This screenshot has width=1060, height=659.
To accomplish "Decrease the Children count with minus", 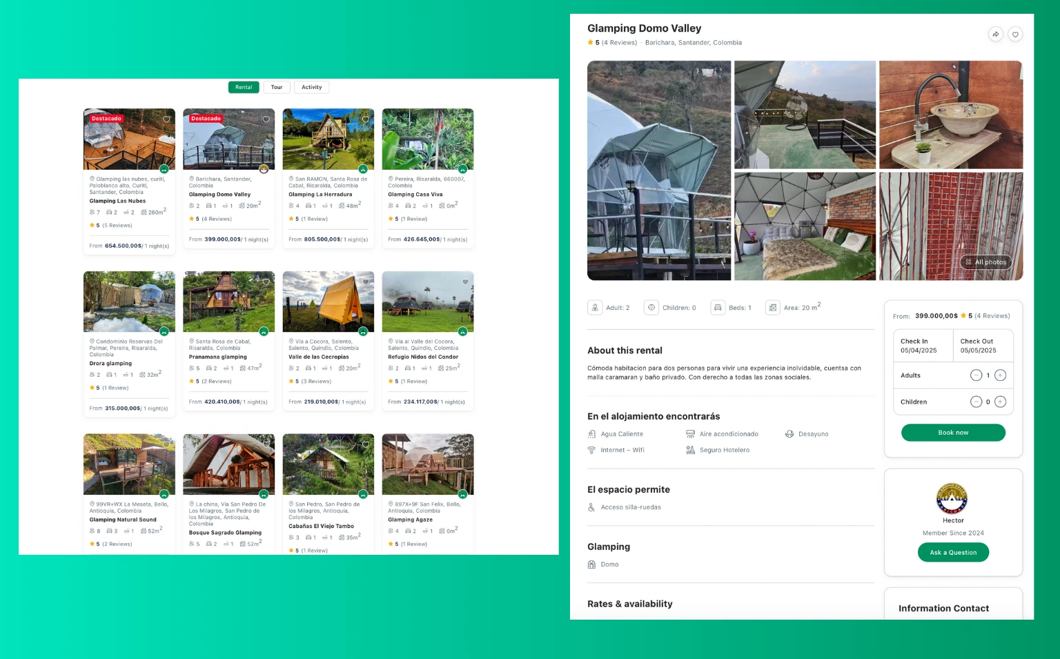I will [x=976, y=402].
